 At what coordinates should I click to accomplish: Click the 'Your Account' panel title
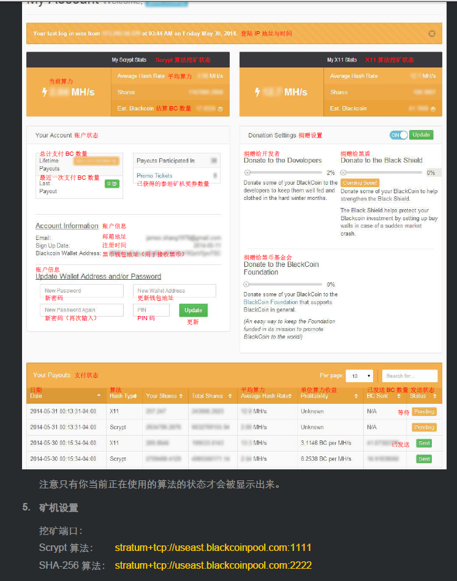(x=53, y=135)
